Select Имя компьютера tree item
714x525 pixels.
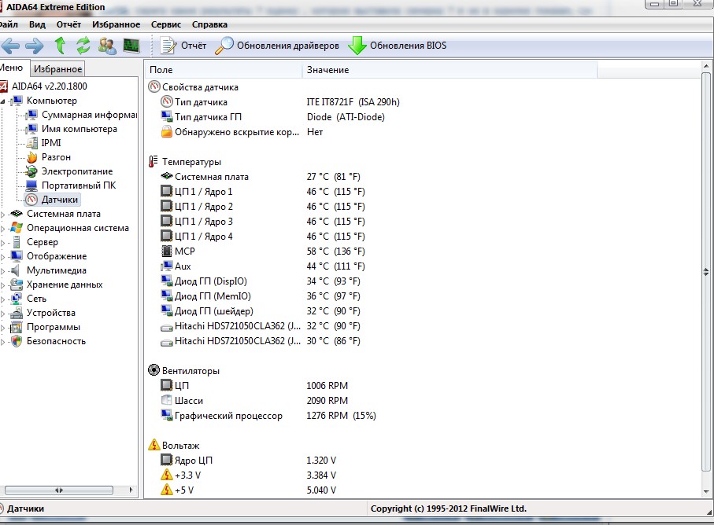pos(80,129)
